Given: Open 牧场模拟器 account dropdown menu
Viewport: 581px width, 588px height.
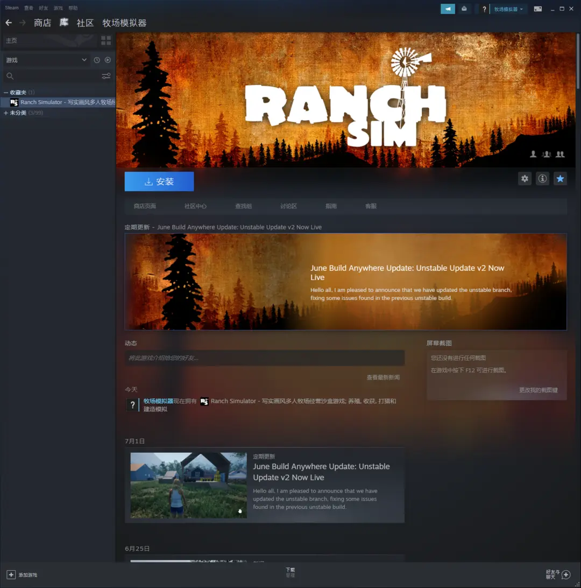Looking at the screenshot, I should click(x=508, y=9).
